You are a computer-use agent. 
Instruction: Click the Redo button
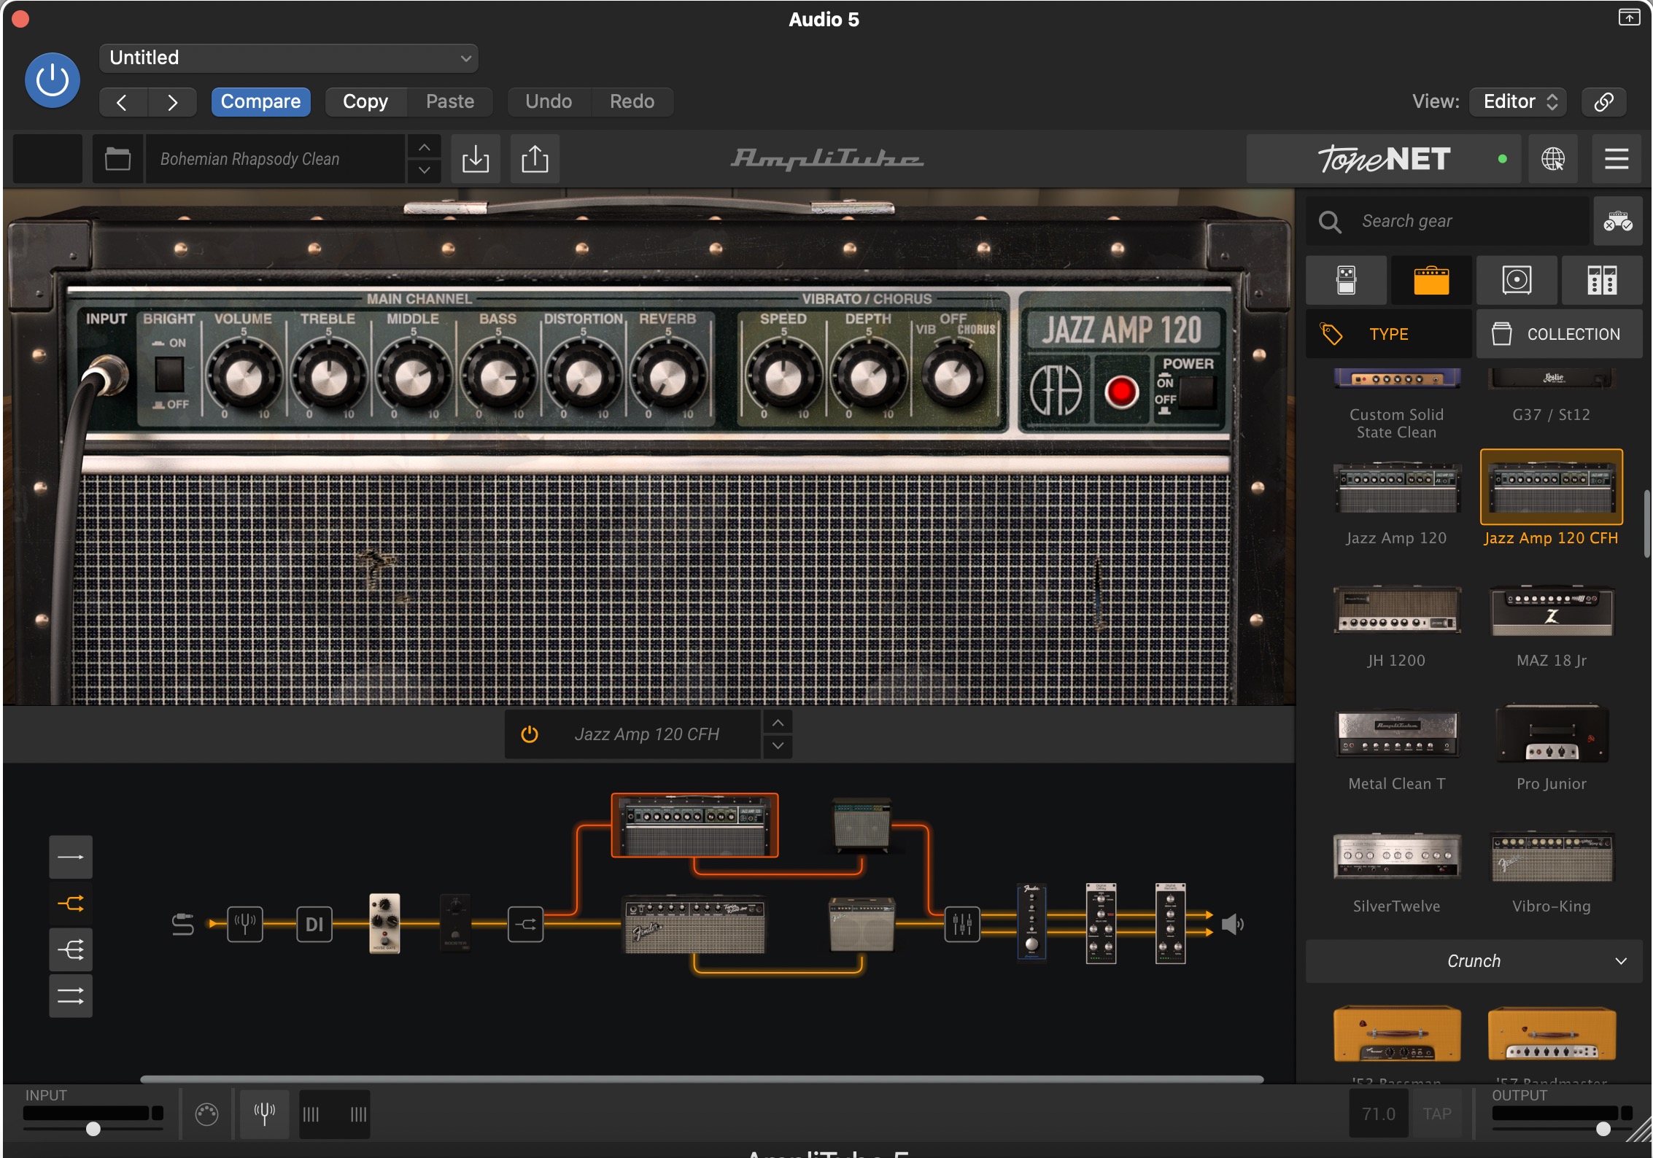coord(632,101)
